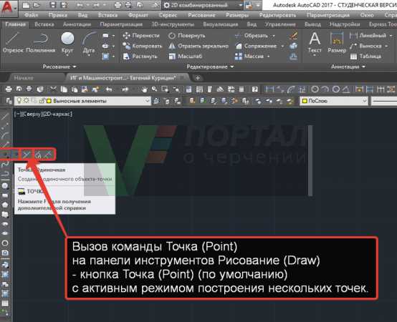The height and width of the screenshot is (322, 397).
Task: Select the Отрезок line tool
Action: click(13, 42)
